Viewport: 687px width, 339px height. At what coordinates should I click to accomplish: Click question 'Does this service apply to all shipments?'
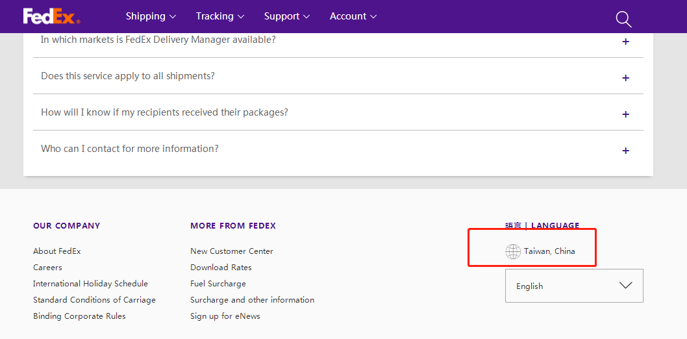128,76
